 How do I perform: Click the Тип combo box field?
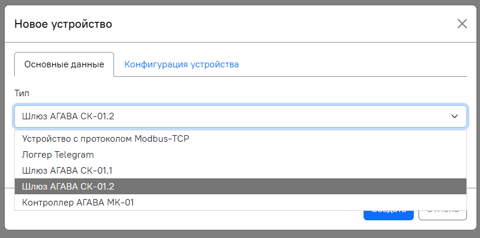231,116
